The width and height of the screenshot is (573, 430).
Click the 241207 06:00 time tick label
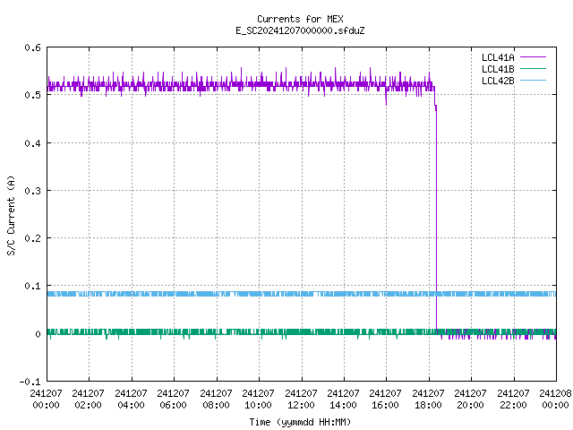pos(173,399)
